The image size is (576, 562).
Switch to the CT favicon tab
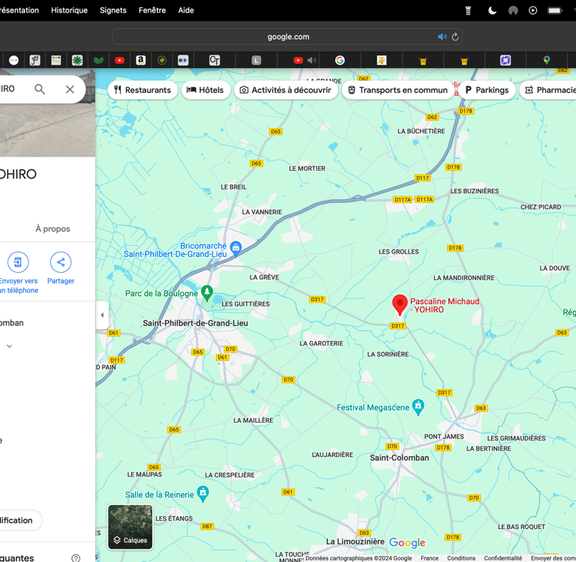pyautogui.click(x=214, y=60)
